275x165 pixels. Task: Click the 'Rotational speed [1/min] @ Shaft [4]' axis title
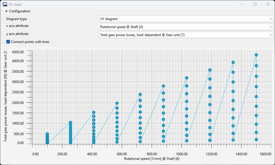[x=152, y=159]
